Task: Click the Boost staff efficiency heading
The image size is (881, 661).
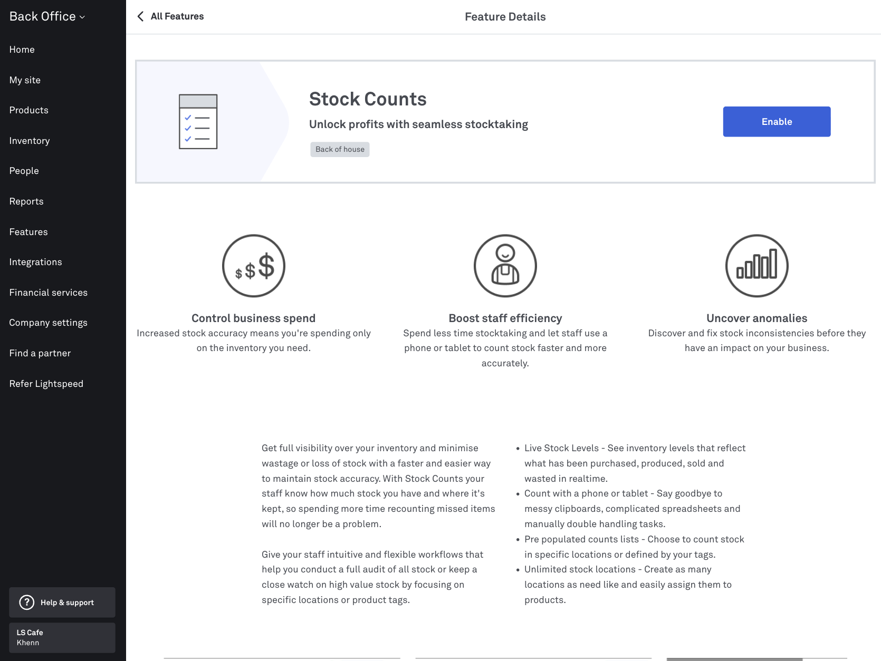Action: point(505,318)
